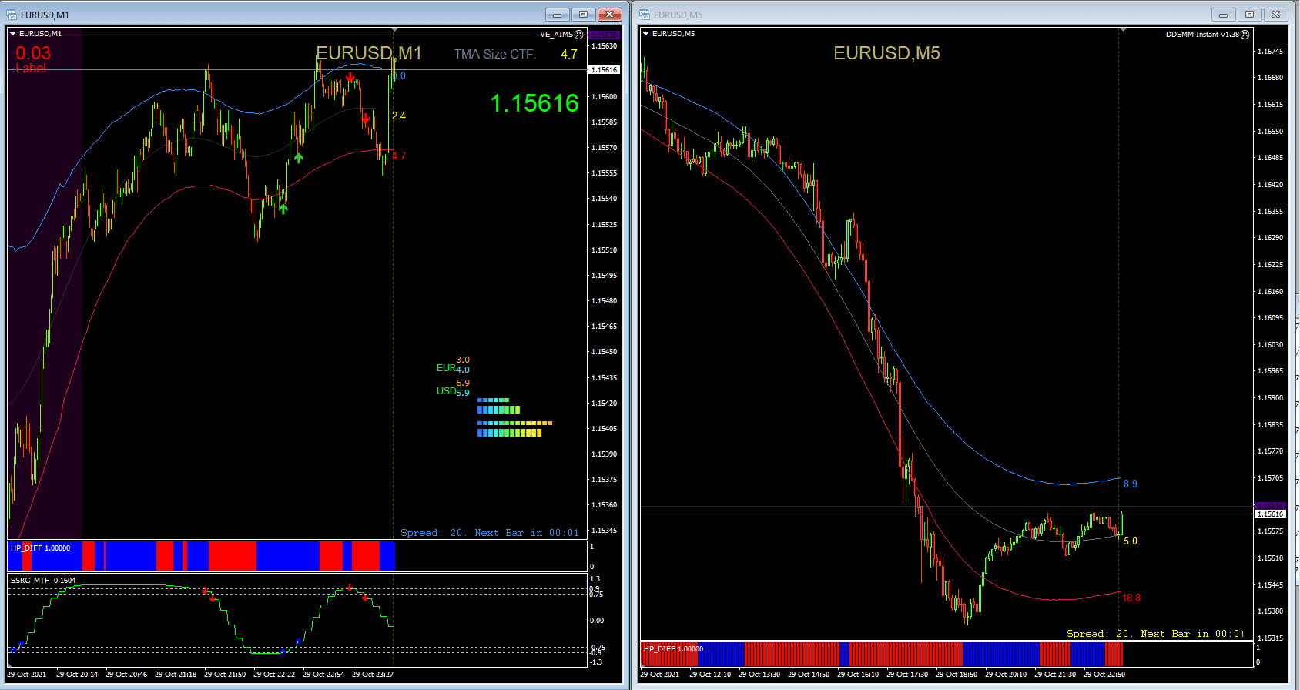Click the DDSMM-Instant expert advisor face icon
The image size is (1300, 690).
[x=1245, y=35]
